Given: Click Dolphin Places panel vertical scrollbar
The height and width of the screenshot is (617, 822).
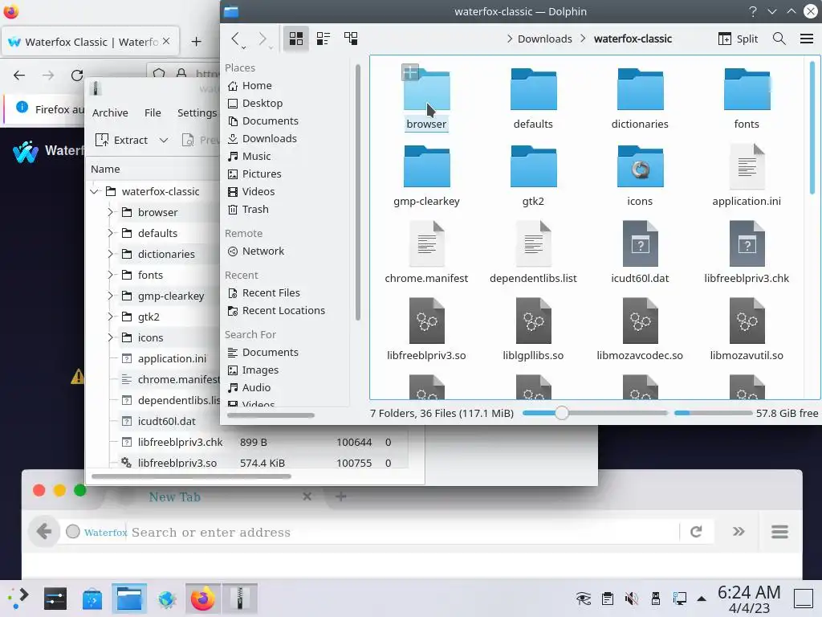Looking at the screenshot, I should pyautogui.click(x=358, y=192).
